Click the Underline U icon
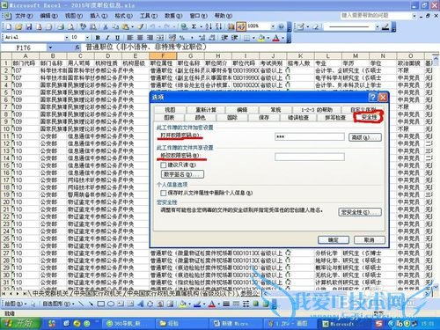 117,38
